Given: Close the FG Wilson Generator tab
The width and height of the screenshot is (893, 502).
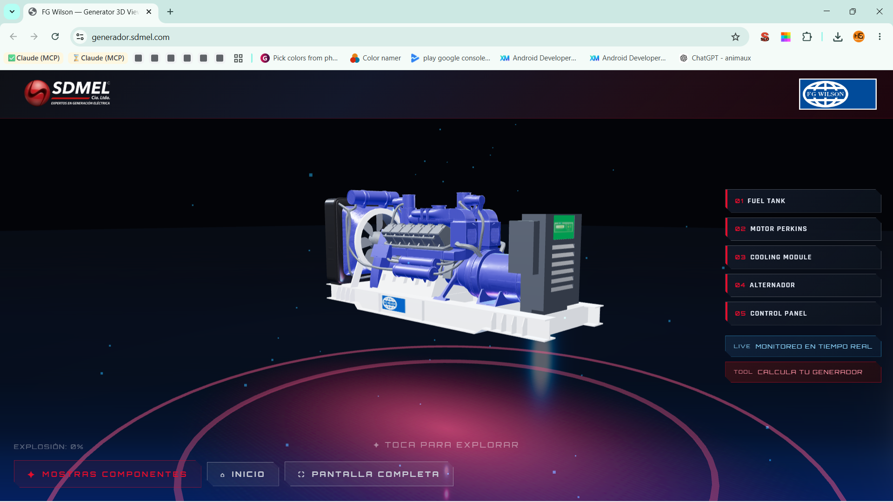Looking at the screenshot, I should (x=149, y=12).
